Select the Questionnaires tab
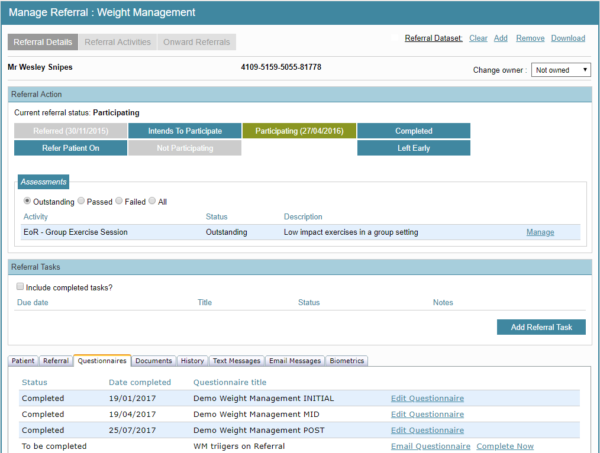 coord(102,361)
